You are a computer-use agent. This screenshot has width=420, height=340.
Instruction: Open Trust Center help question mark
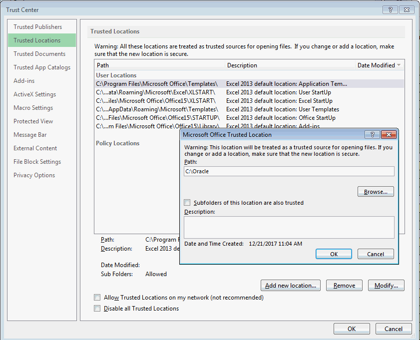click(x=390, y=10)
